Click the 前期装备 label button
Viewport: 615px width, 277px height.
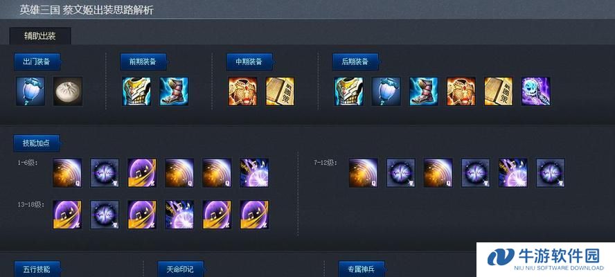point(143,62)
